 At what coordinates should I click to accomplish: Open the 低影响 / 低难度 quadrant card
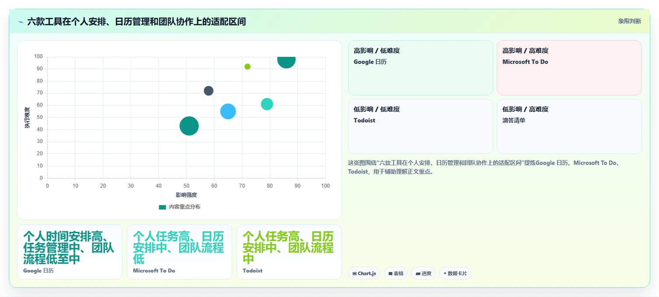420,126
